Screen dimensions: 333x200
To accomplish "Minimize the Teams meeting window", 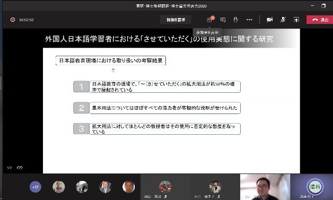I will 312,6.
